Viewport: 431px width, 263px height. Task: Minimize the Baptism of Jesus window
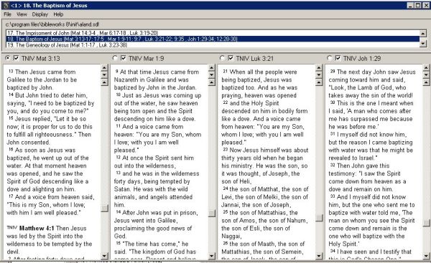click(x=410, y=5)
